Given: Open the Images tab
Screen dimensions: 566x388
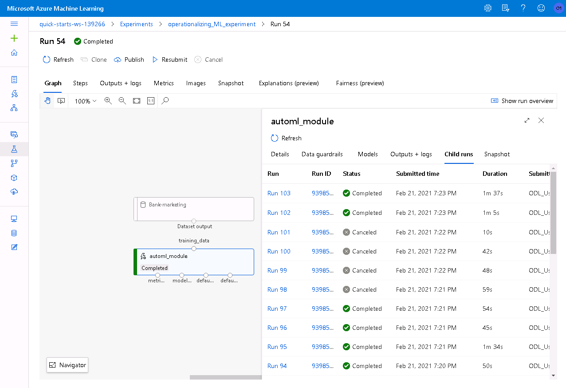Looking at the screenshot, I should [196, 83].
